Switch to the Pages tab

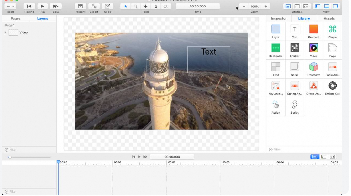(x=16, y=18)
